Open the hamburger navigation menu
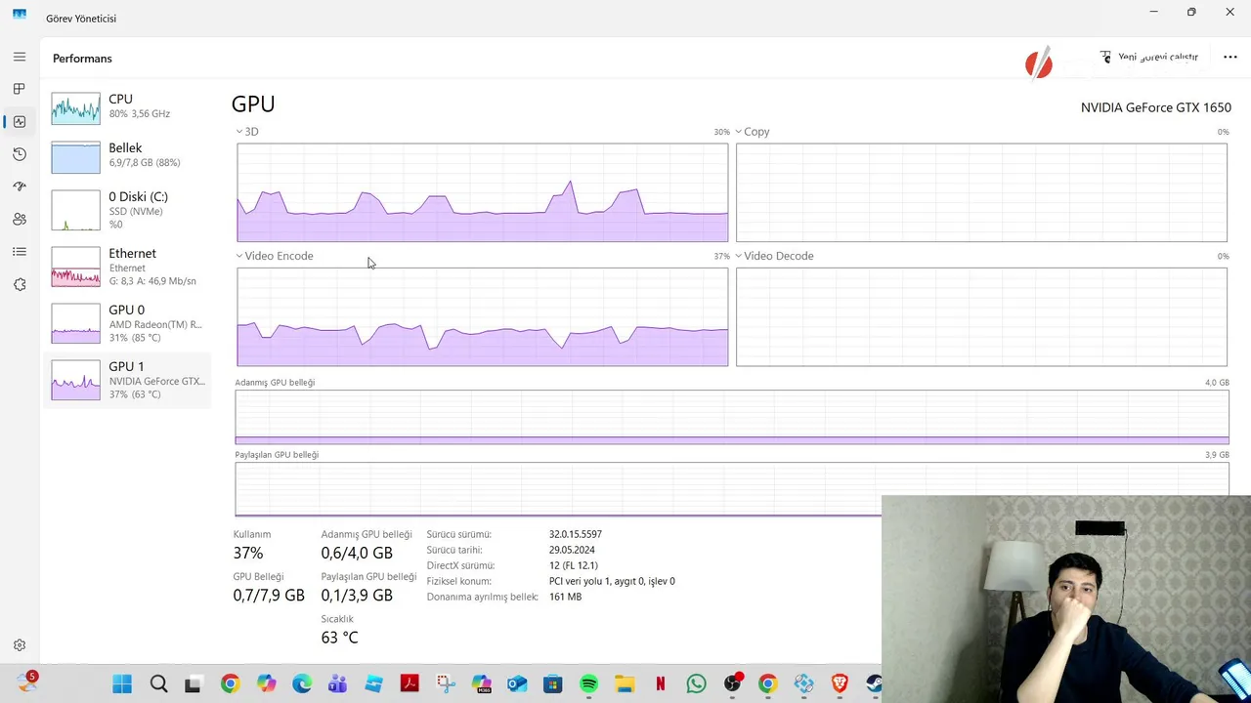Screen dimensions: 1251x703 [x=20, y=58]
